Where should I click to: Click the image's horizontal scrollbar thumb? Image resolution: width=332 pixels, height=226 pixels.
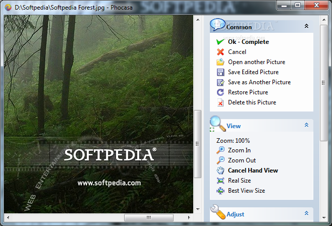coord(149,217)
